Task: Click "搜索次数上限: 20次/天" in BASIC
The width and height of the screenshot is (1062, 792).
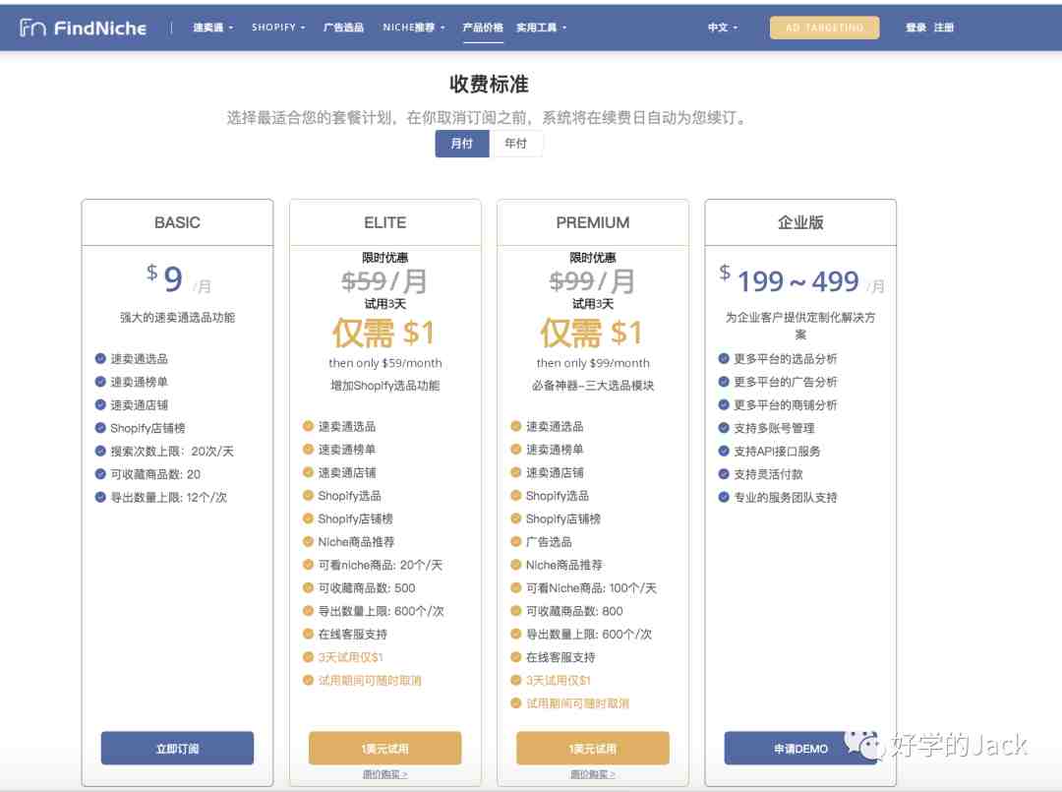Action: click(172, 452)
